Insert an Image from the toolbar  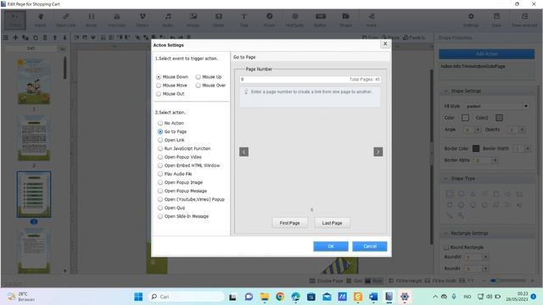pyautogui.click(x=193, y=19)
